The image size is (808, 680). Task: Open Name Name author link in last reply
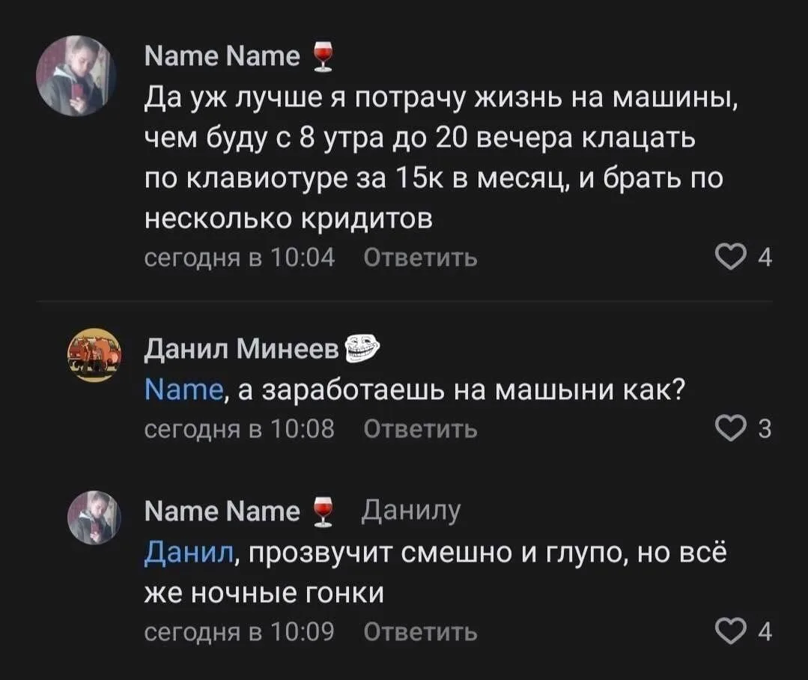[222, 511]
